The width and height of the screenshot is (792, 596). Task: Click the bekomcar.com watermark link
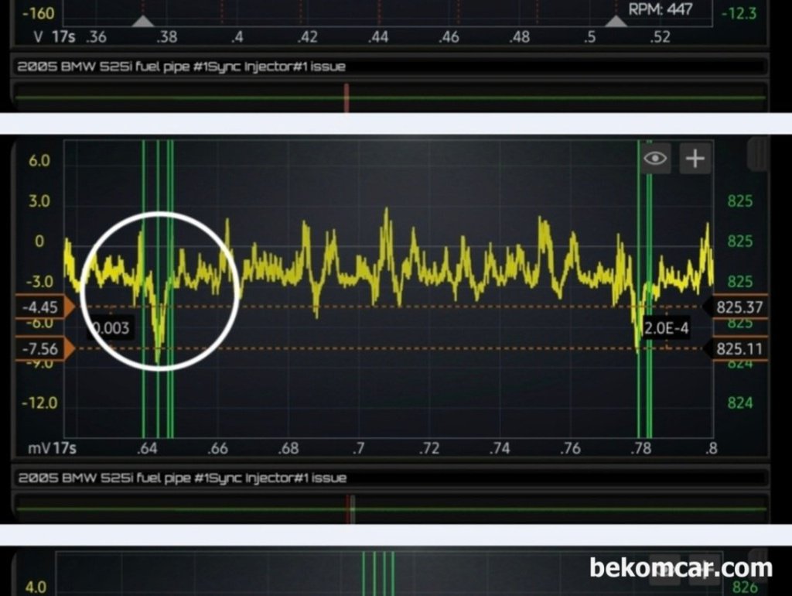click(x=681, y=568)
